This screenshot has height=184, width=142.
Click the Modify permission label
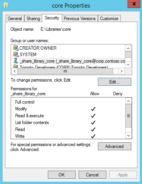(x=21, y=109)
